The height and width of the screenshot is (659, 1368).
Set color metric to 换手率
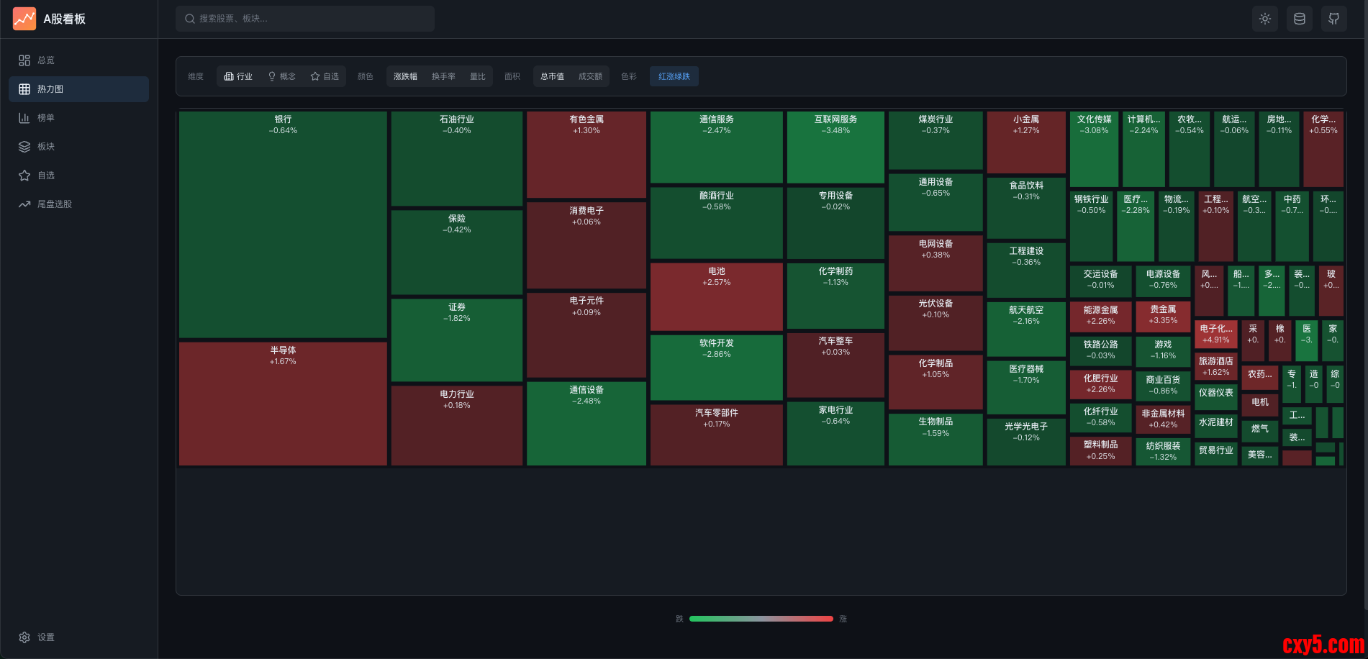click(x=443, y=76)
